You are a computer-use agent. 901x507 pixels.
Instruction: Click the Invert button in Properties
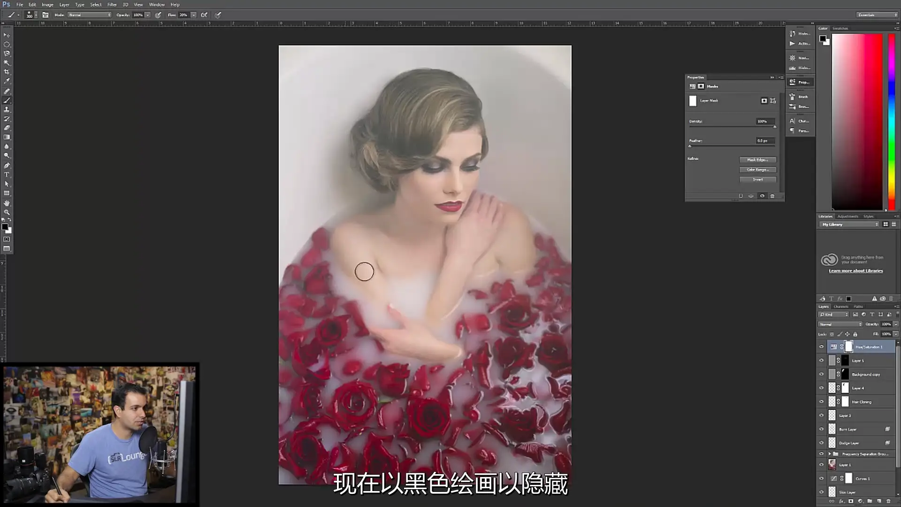[x=758, y=180]
